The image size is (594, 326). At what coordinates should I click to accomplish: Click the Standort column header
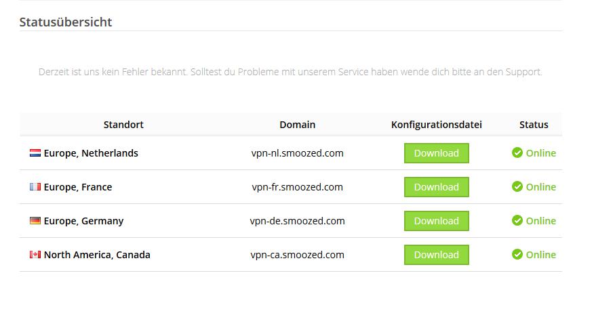tap(123, 125)
